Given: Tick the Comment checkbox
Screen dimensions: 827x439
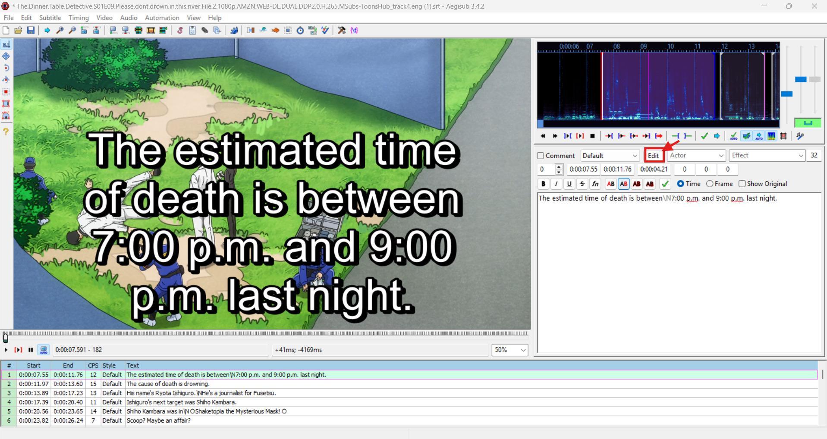Looking at the screenshot, I should coord(541,156).
